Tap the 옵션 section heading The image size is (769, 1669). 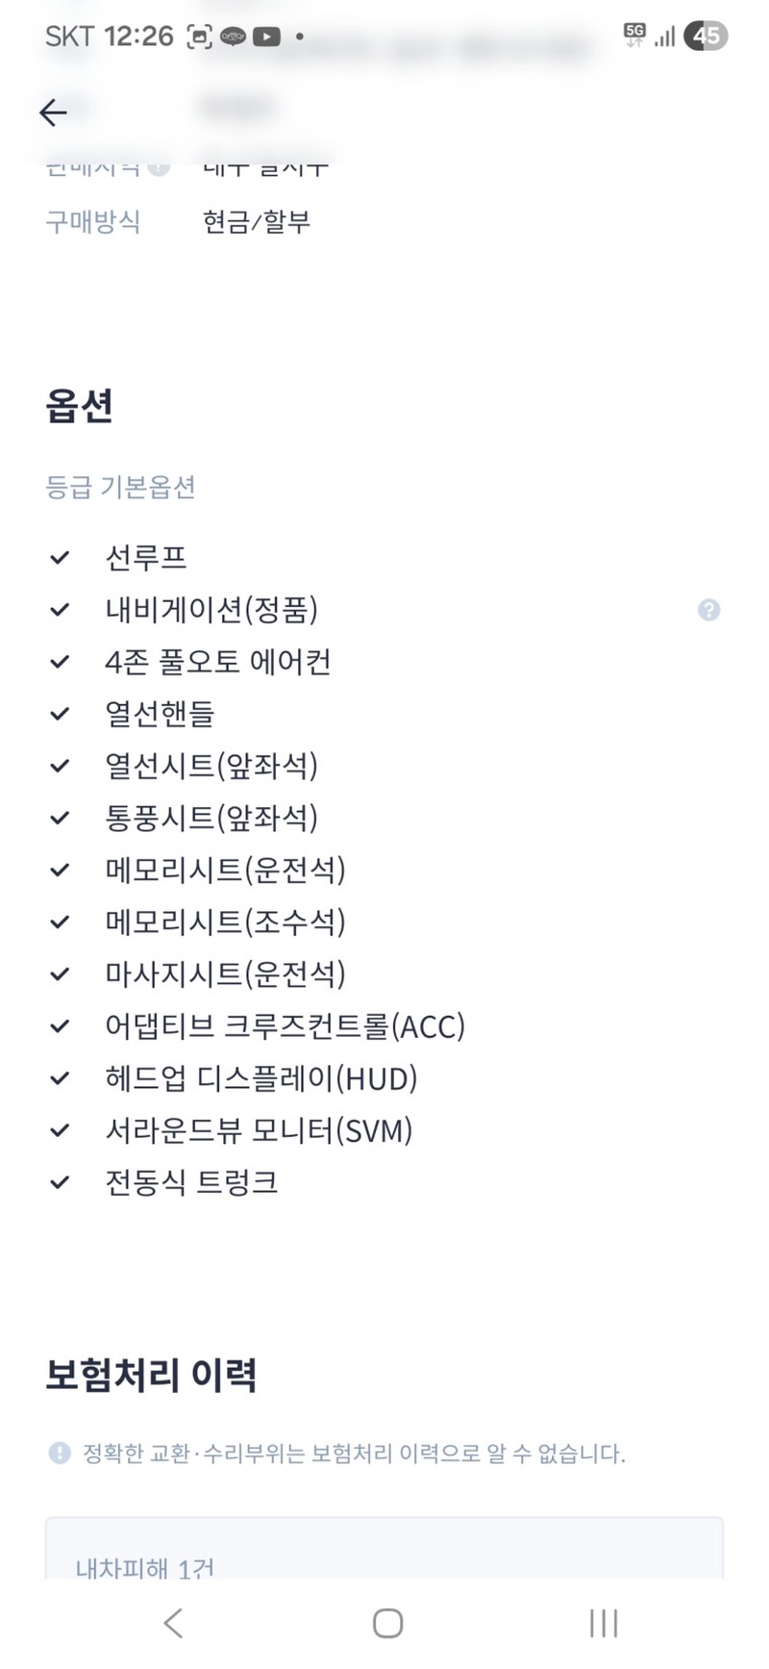80,406
